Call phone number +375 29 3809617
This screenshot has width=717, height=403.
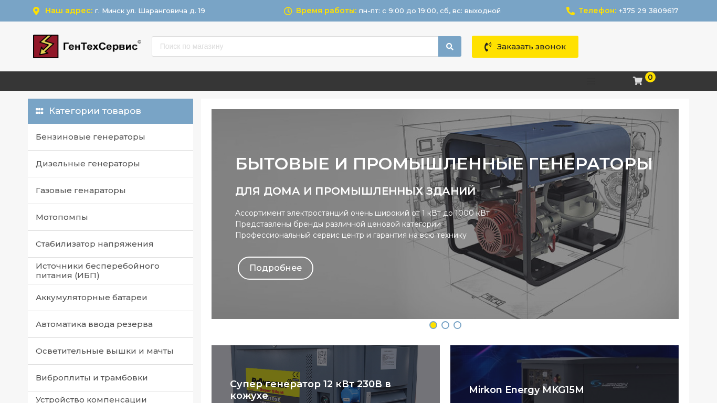(648, 11)
